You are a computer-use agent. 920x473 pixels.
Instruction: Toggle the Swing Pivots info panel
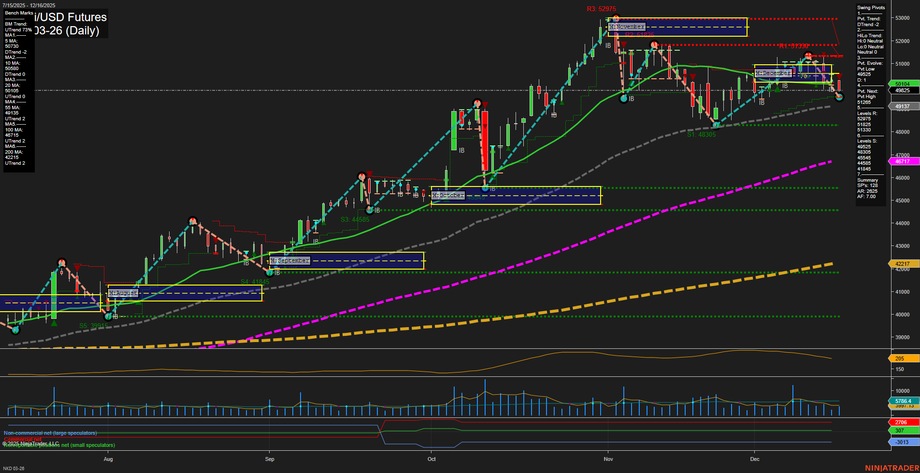[870, 8]
